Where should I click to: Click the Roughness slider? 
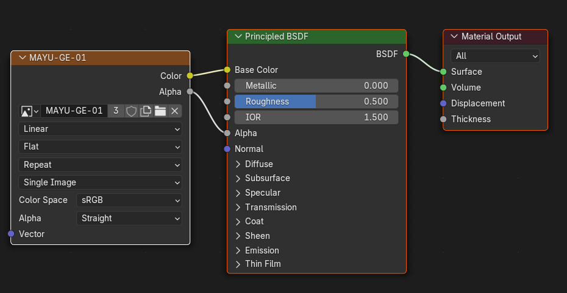pos(316,102)
